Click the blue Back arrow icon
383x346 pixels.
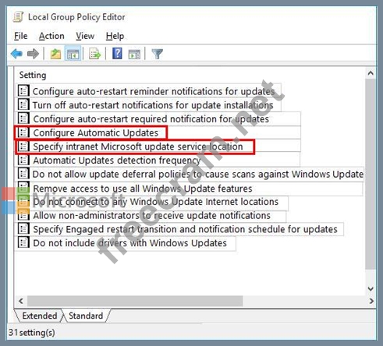16,54
